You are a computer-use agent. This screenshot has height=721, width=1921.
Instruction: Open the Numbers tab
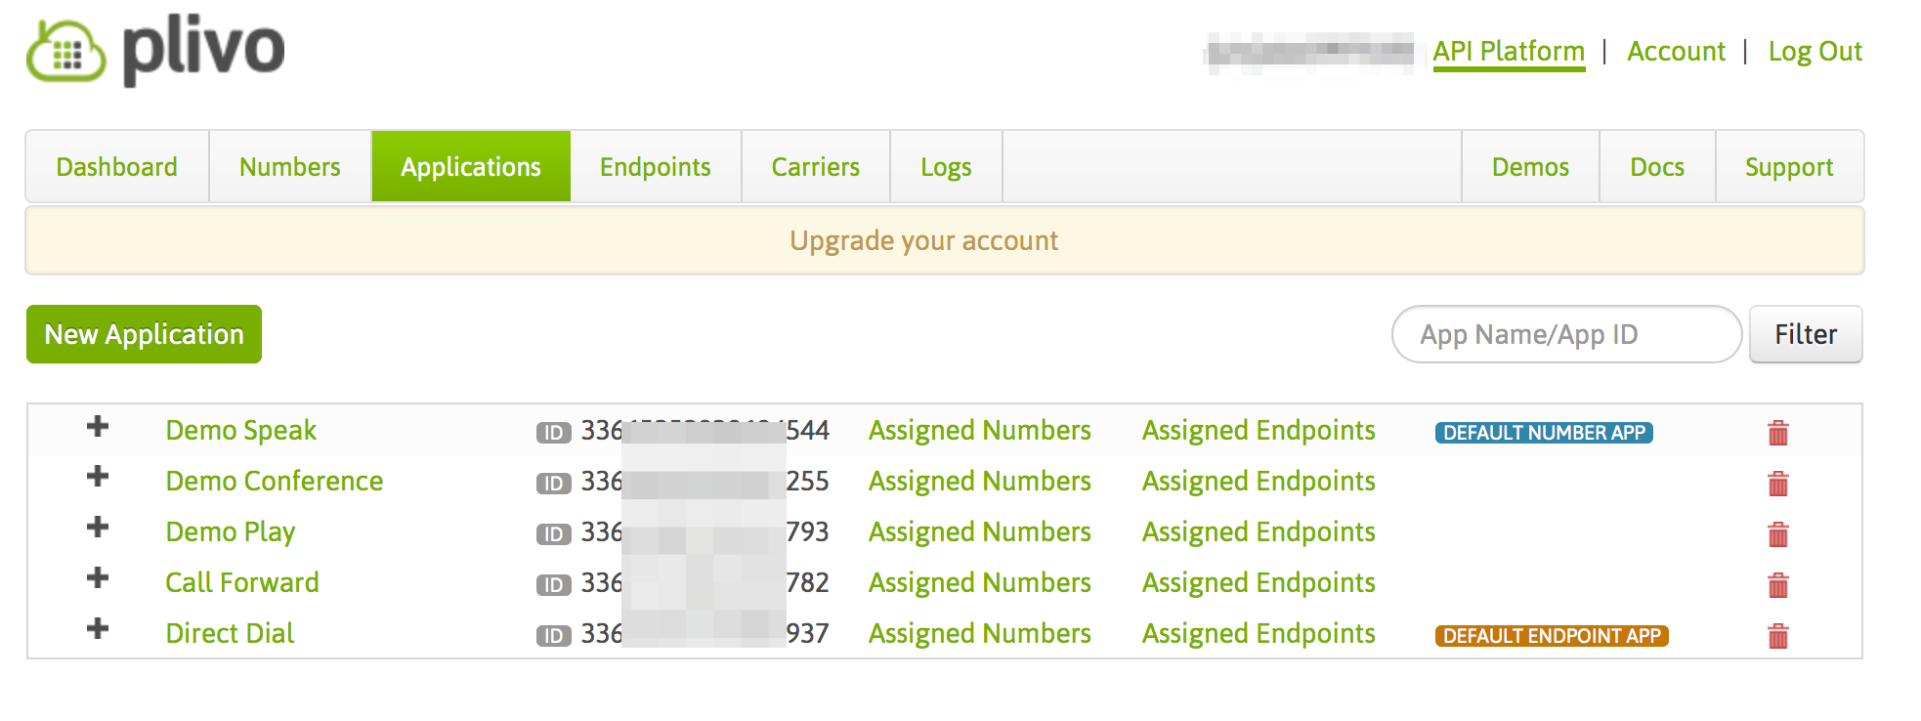(289, 167)
